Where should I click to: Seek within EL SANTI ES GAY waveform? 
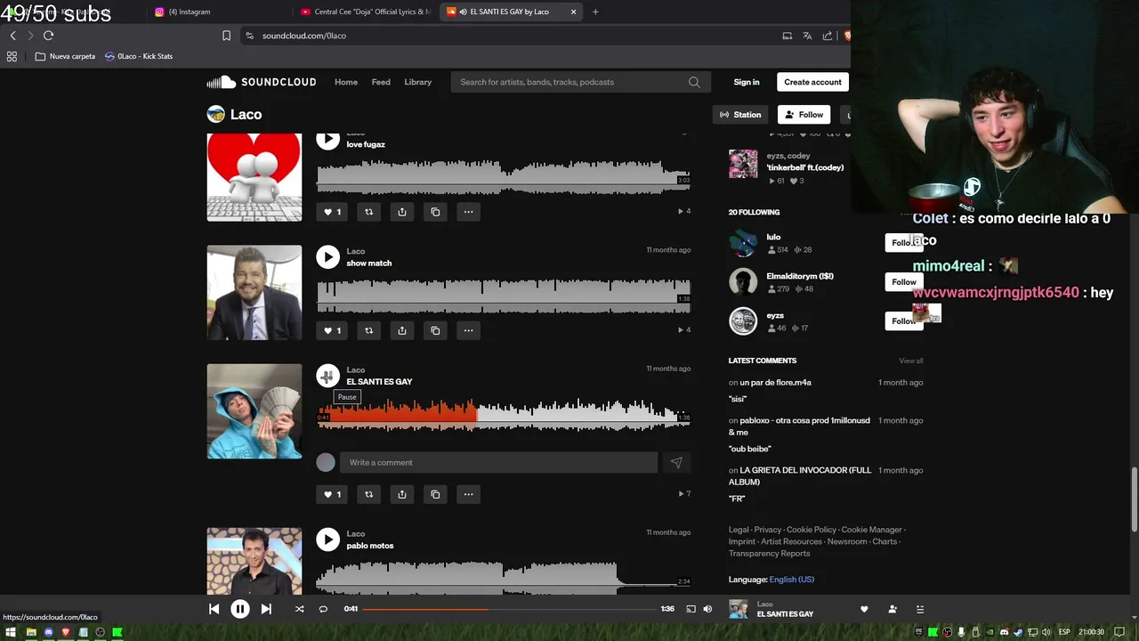coord(504,415)
